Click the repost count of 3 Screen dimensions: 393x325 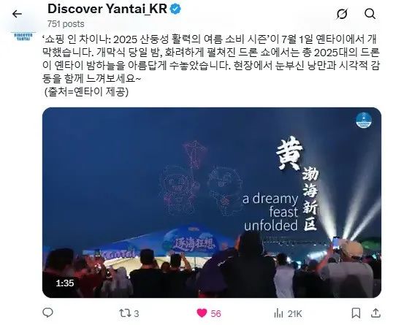pos(137,313)
